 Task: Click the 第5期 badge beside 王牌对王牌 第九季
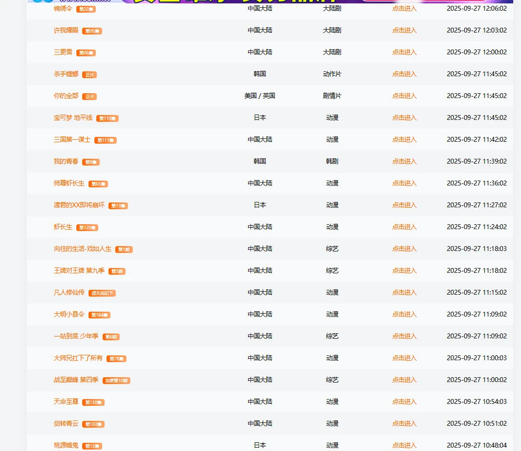[x=117, y=271]
